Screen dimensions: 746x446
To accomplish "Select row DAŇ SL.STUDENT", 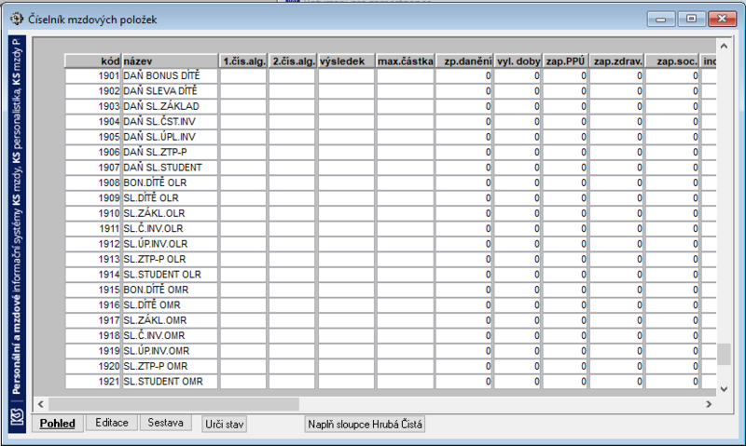I will coord(390,168).
